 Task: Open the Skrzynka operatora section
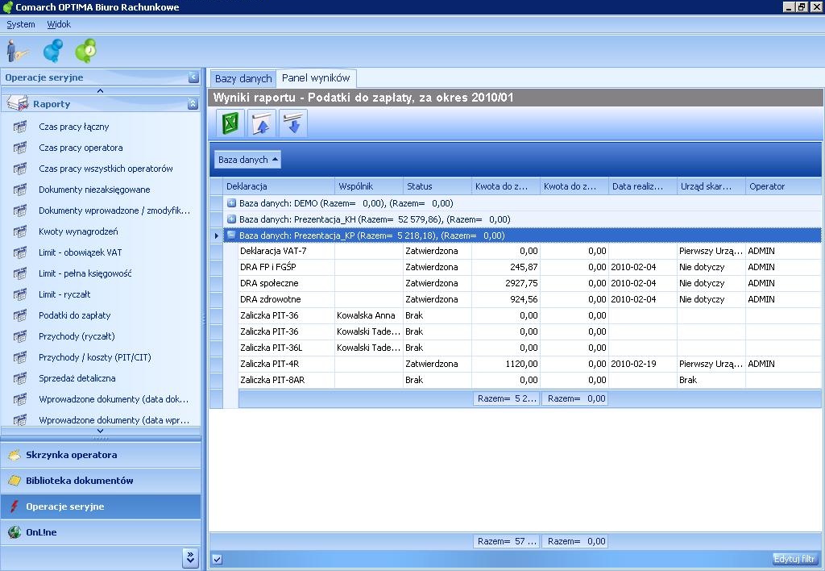click(101, 455)
